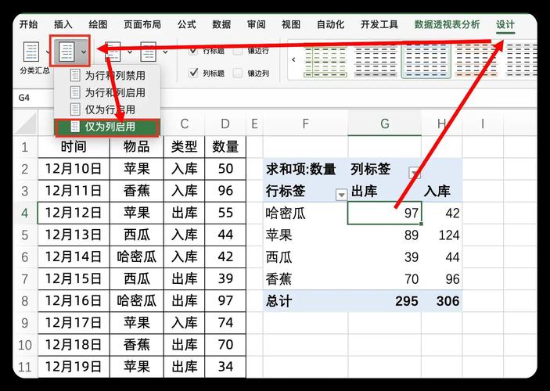Click the 分类汇总 (Subtotals) icon
550x391 pixels.
(31, 52)
